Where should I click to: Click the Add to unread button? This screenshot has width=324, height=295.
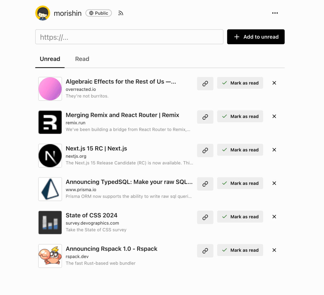click(x=256, y=37)
